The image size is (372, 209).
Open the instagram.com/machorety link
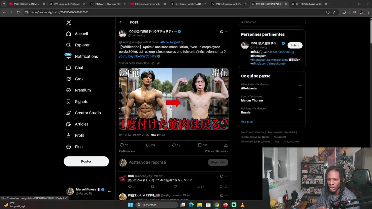[x=271, y=60]
